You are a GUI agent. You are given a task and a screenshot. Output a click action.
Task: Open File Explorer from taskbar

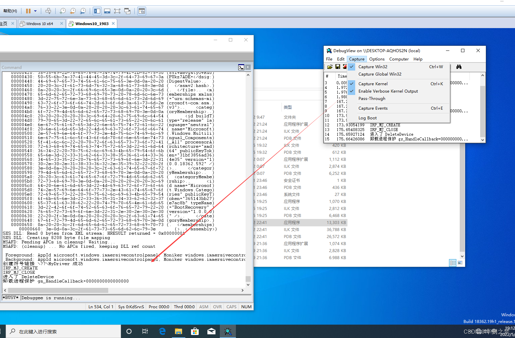[178, 331]
